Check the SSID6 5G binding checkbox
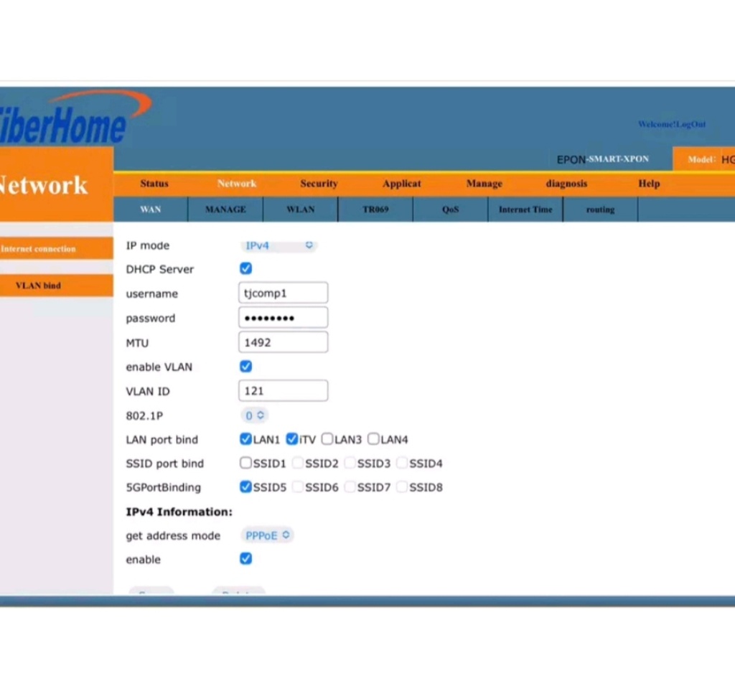The height and width of the screenshot is (678, 735). [298, 487]
